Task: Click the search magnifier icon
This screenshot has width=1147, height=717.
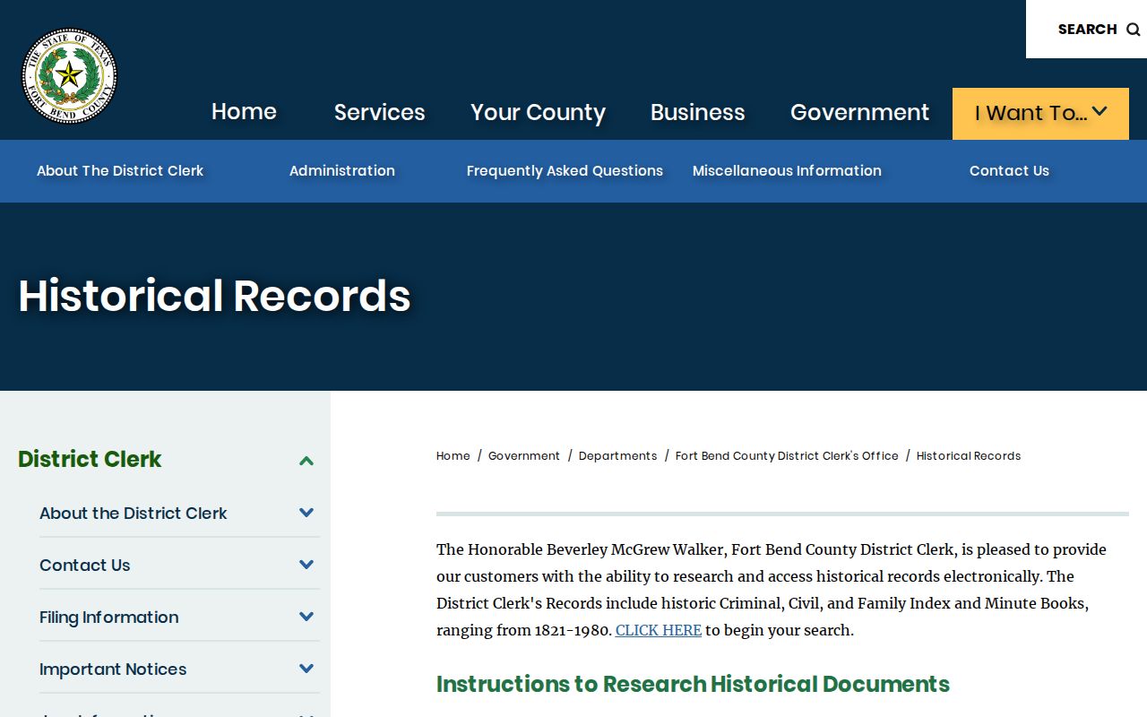Action: [x=1133, y=30]
